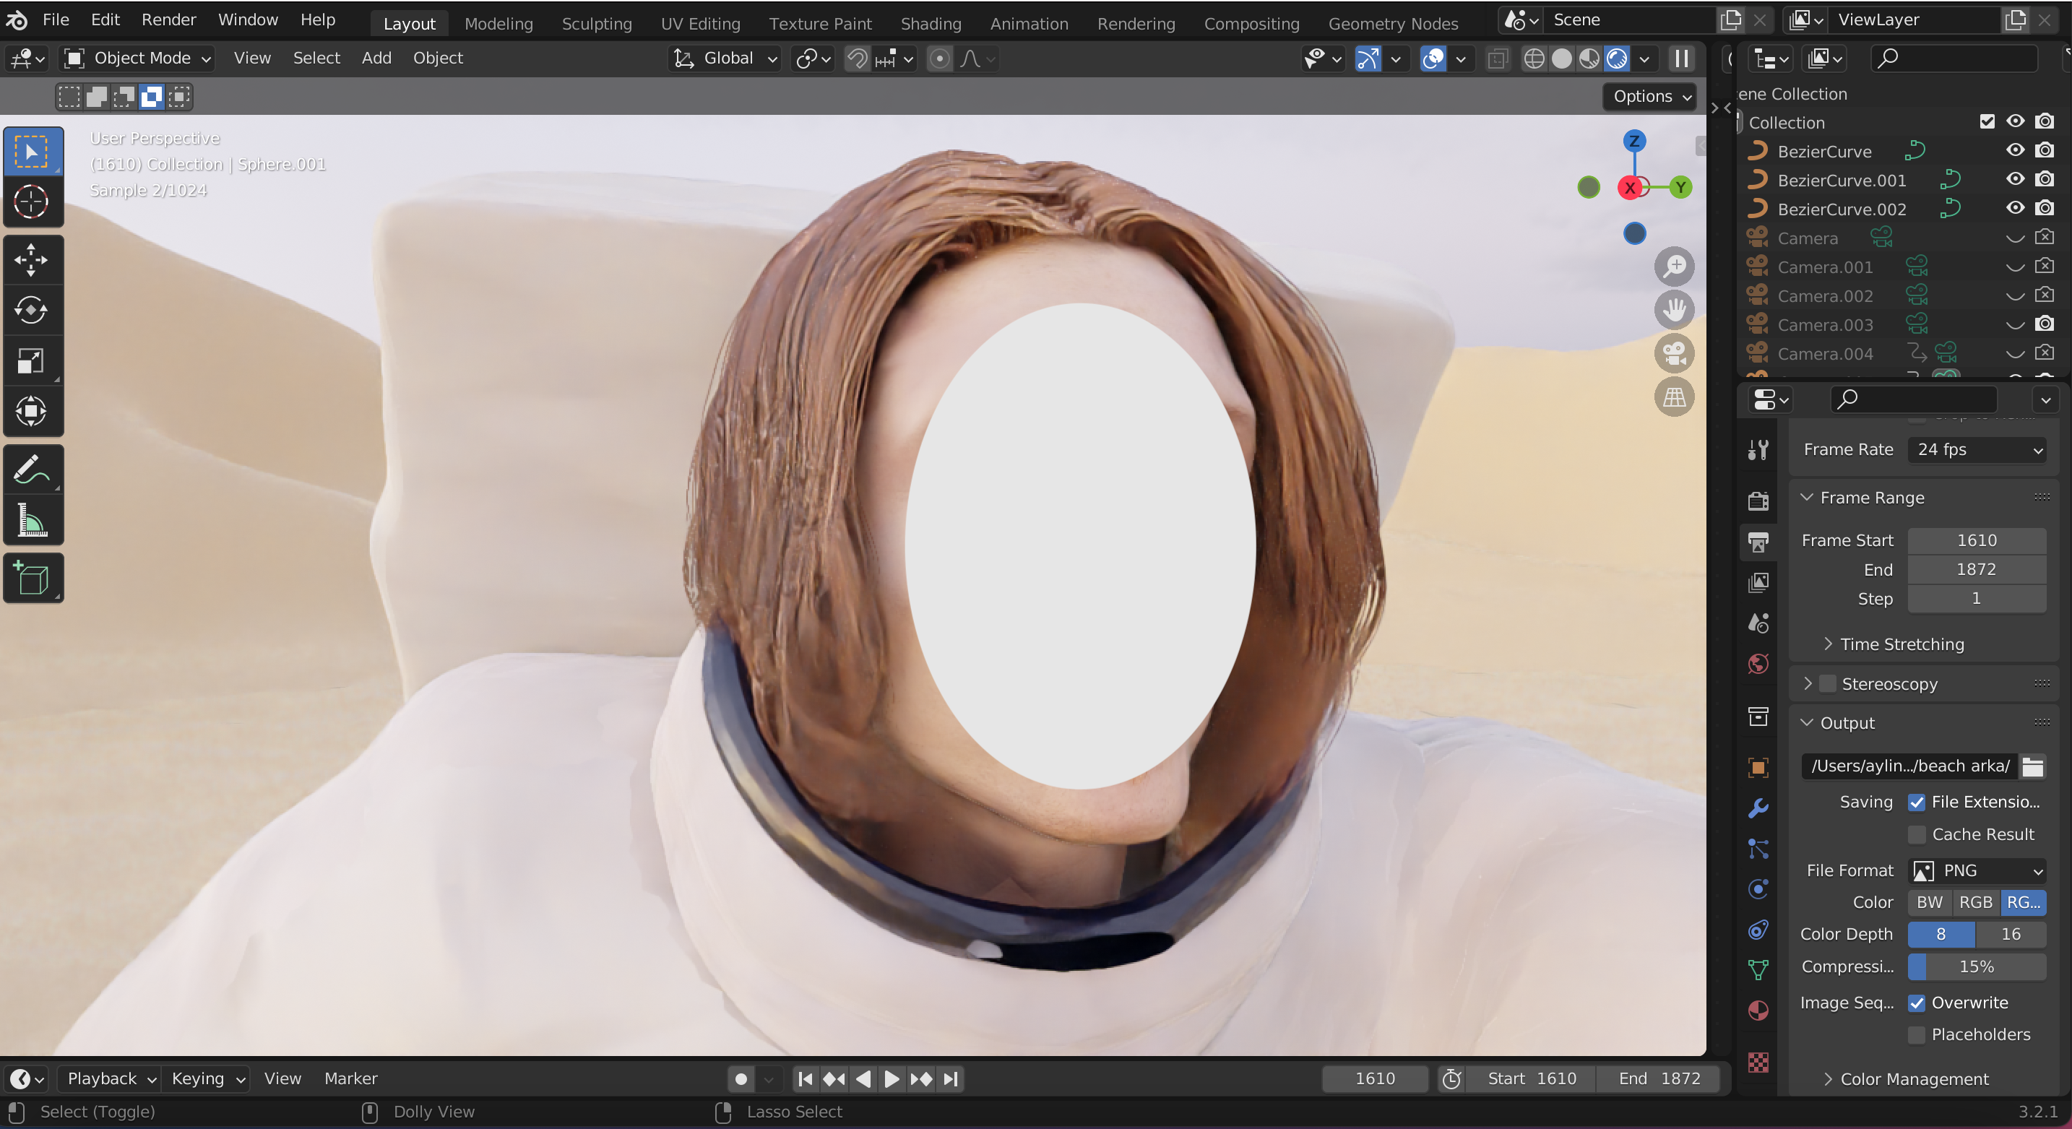
Task: Open the Physics properties tab
Action: 1758,888
